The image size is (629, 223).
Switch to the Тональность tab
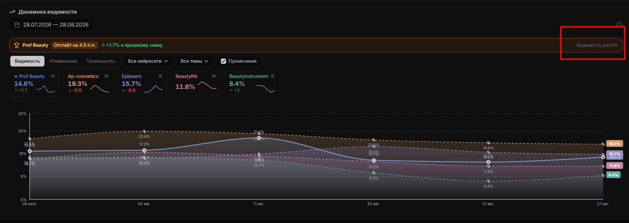click(x=101, y=61)
